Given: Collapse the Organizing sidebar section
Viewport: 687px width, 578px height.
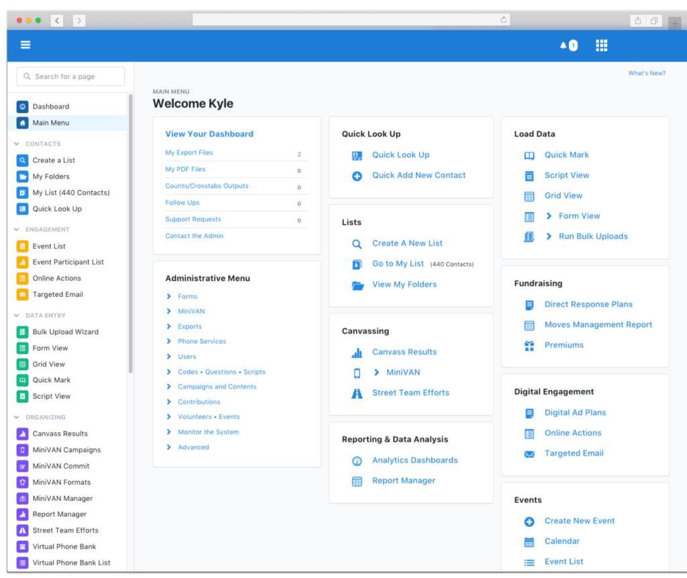Looking at the screenshot, I should tap(17, 417).
